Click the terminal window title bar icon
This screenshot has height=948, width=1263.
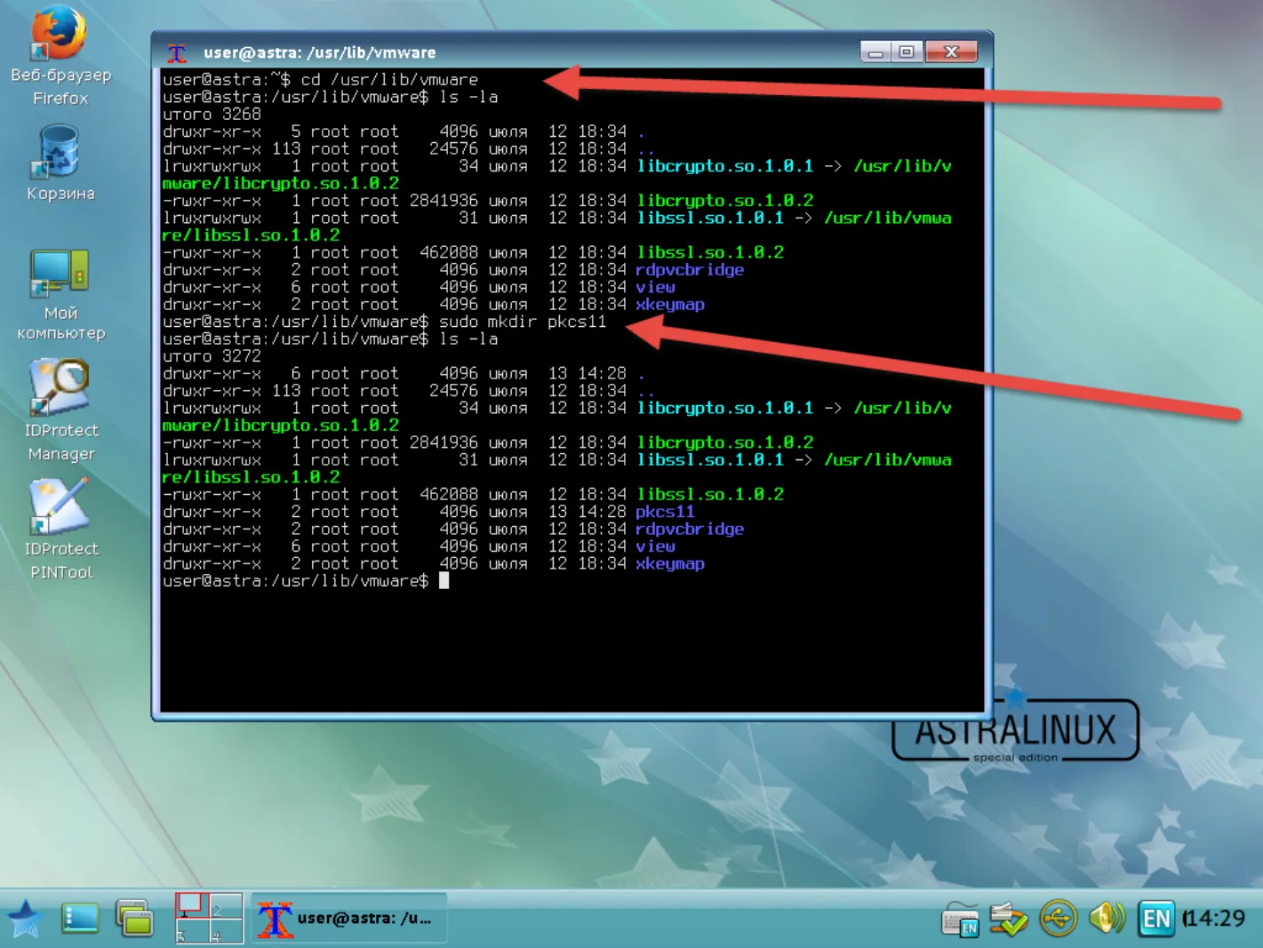pos(177,52)
